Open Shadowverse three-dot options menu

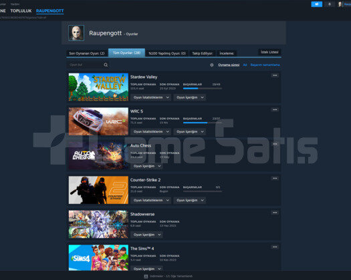coord(275,213)
